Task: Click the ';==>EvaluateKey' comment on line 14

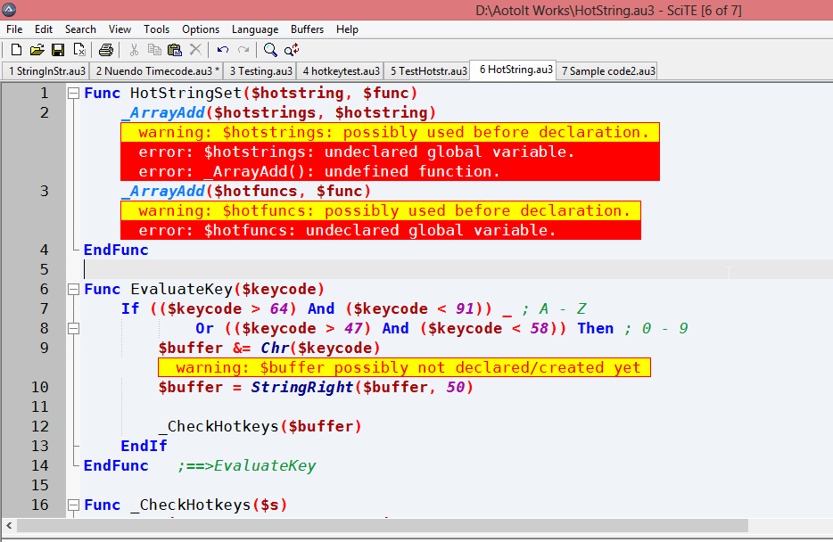Action: (x=246, y=466)
